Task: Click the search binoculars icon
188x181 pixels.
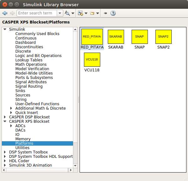Action: [x=67, y=13]
